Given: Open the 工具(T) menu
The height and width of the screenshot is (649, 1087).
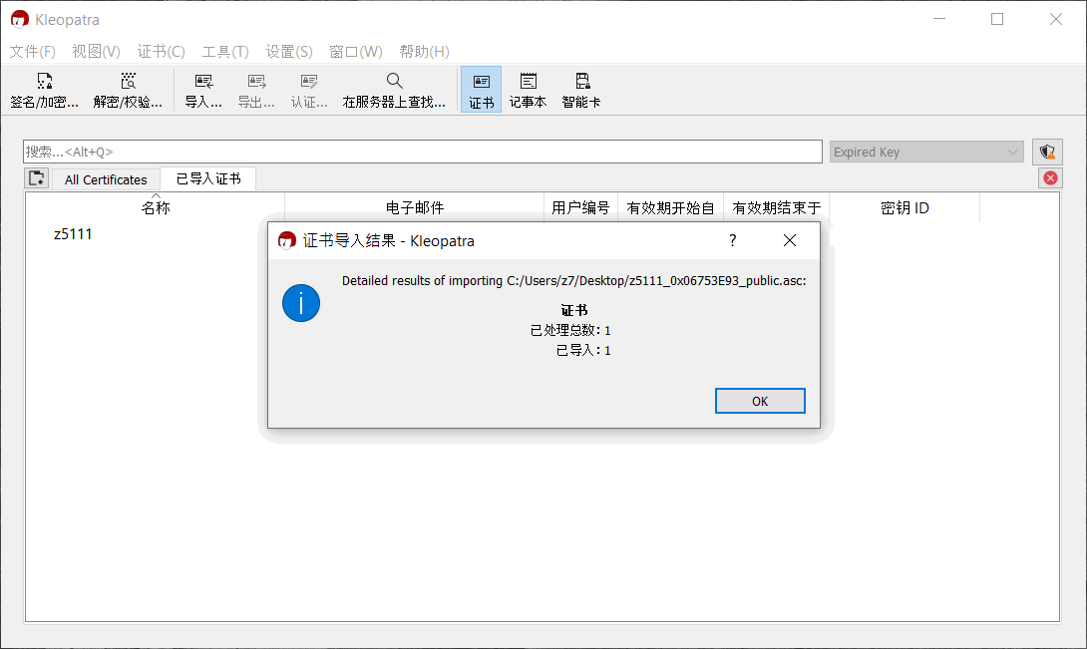Looking at the screenshot, I should coord(224,51).
